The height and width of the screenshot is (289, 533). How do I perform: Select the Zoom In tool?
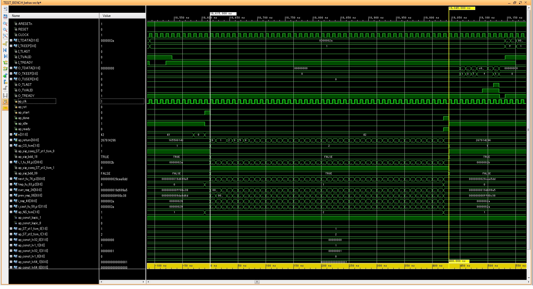[x=5, y=24]
